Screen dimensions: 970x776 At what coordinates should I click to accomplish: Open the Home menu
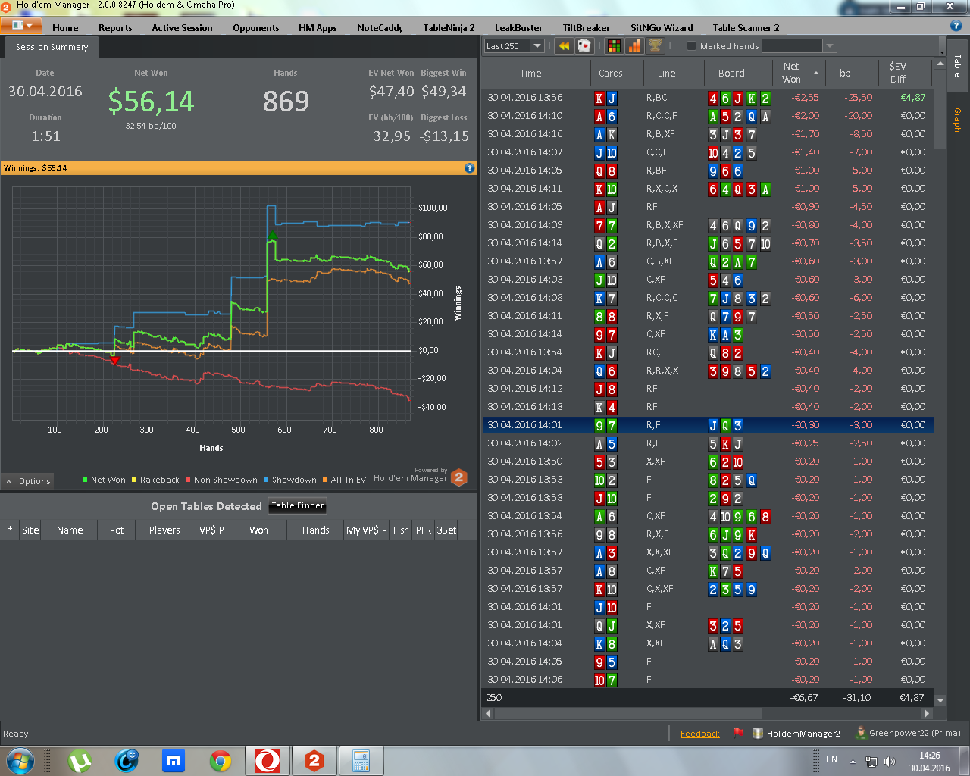[65, 27]
